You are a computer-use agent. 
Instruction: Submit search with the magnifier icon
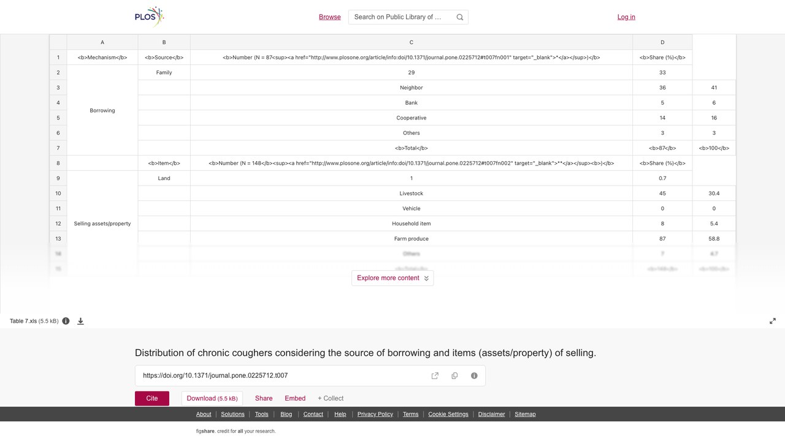coord(460,17)
